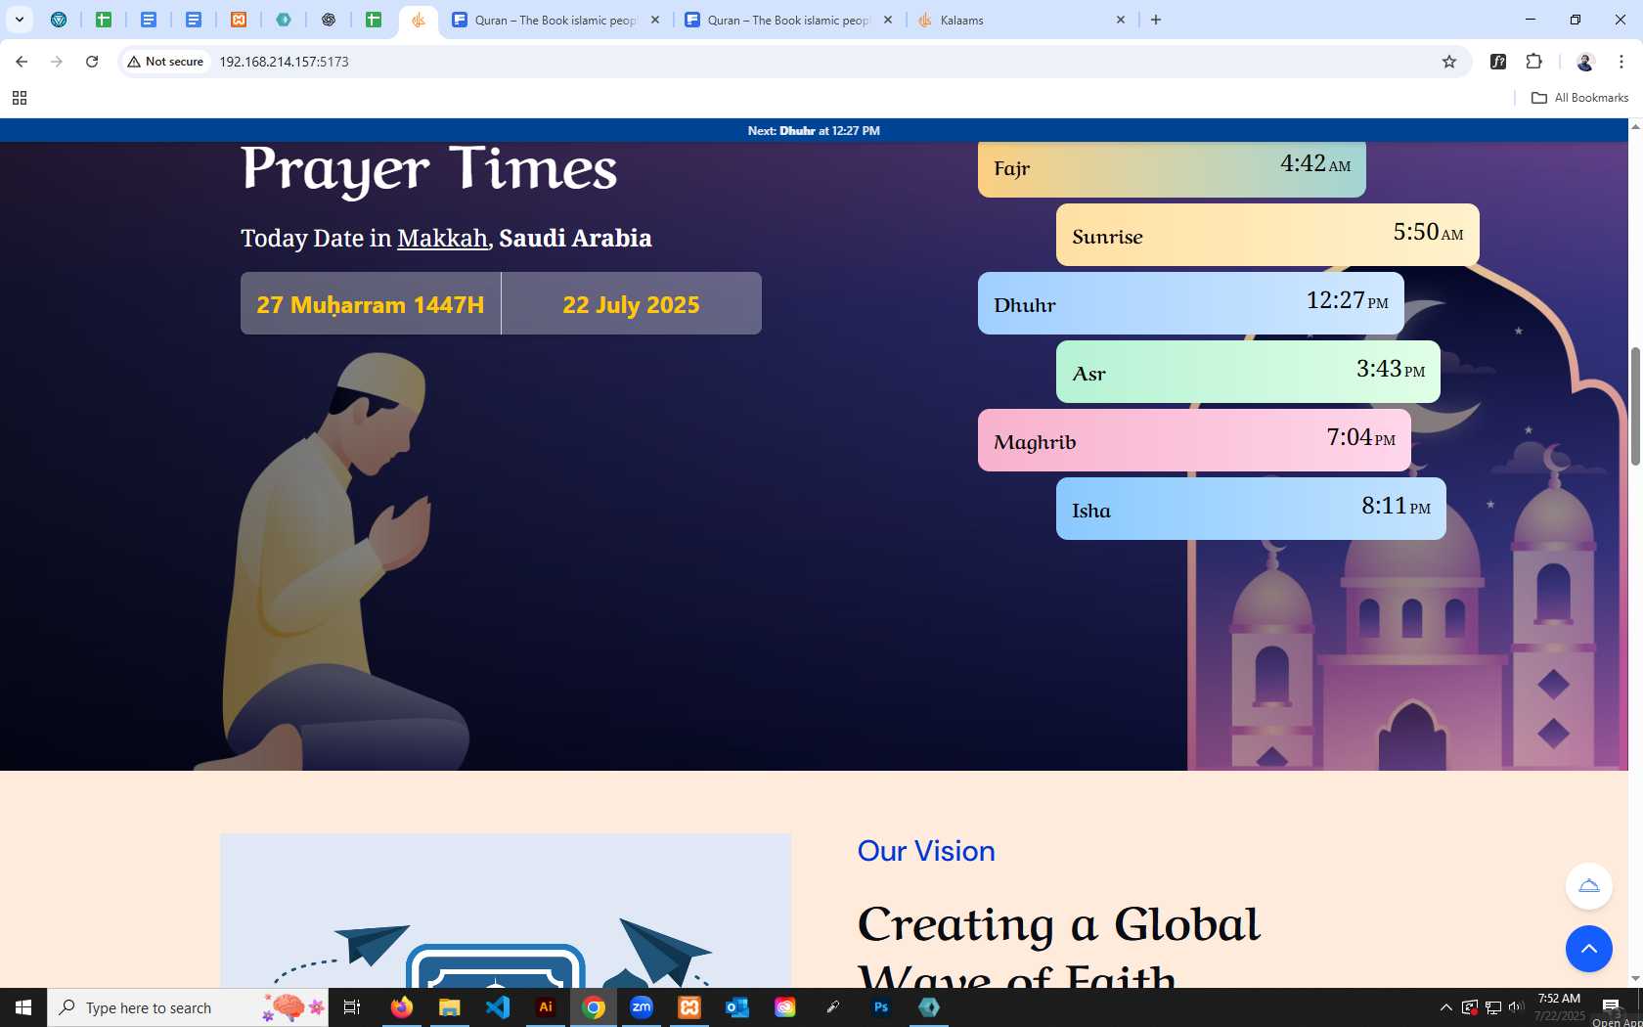Click the Our Vision heading
Screen dimensions: 1643x1027
pos(926,851)
